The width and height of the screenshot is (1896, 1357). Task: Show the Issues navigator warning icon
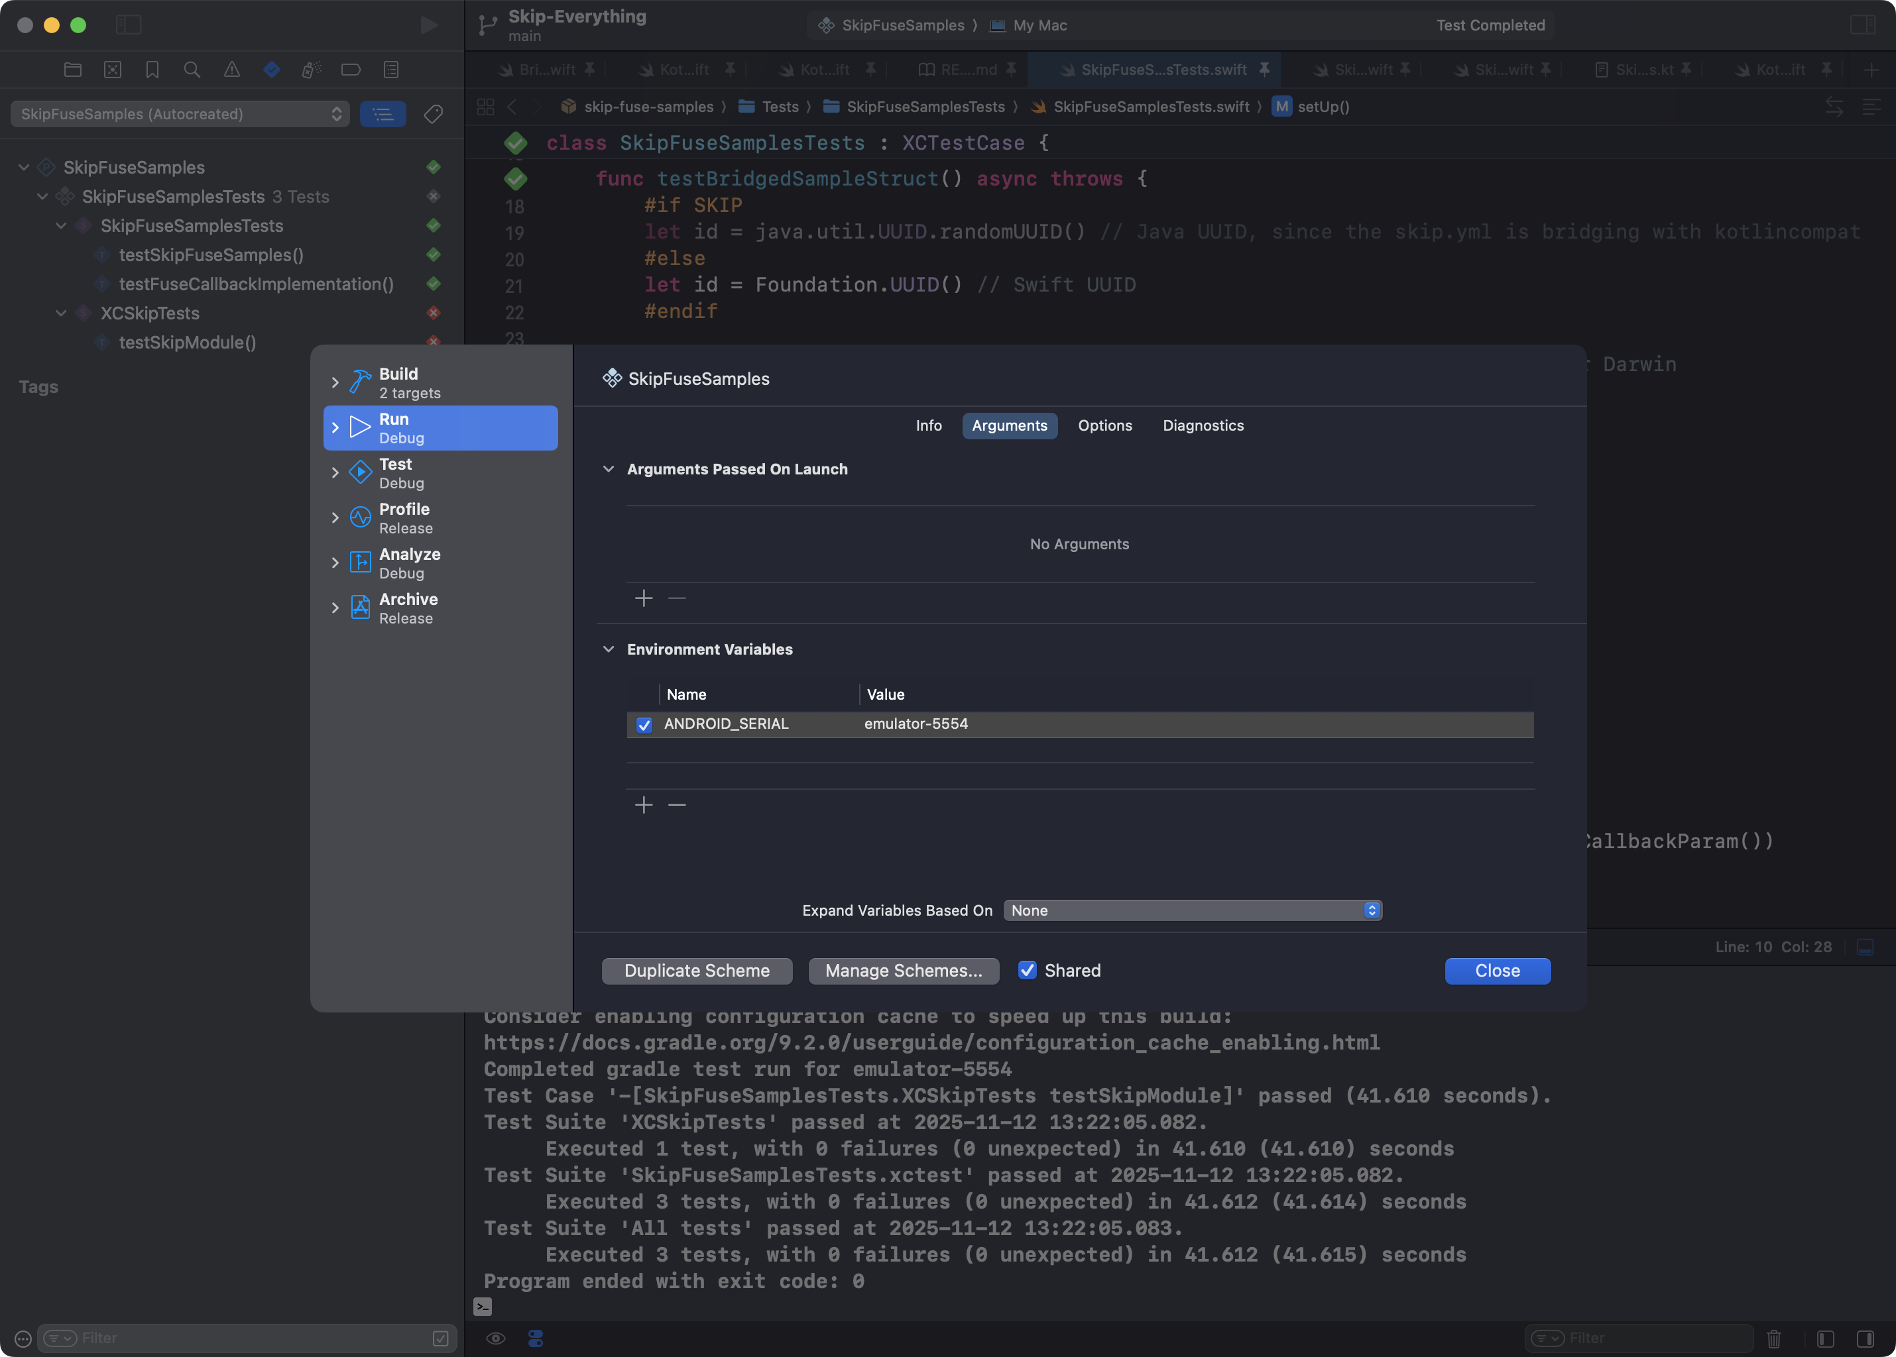tap(231, 70)
